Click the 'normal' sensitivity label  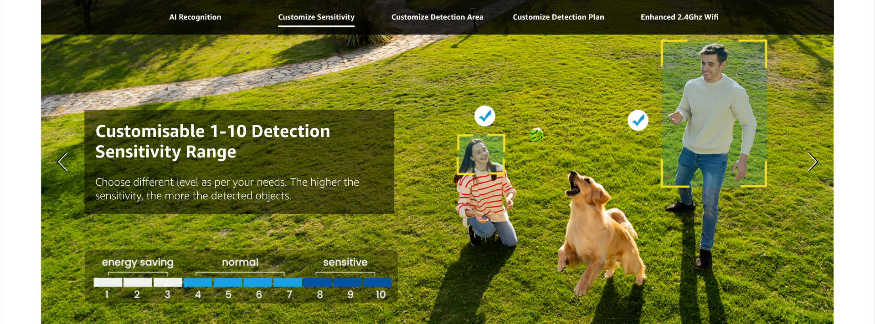pos(240,262)
